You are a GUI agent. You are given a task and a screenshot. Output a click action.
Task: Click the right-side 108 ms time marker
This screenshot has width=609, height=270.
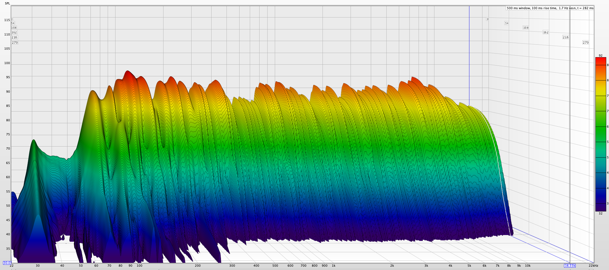526,27
